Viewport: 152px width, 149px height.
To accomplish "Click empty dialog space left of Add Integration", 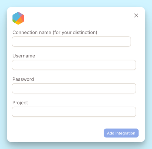I will [55, 133].
